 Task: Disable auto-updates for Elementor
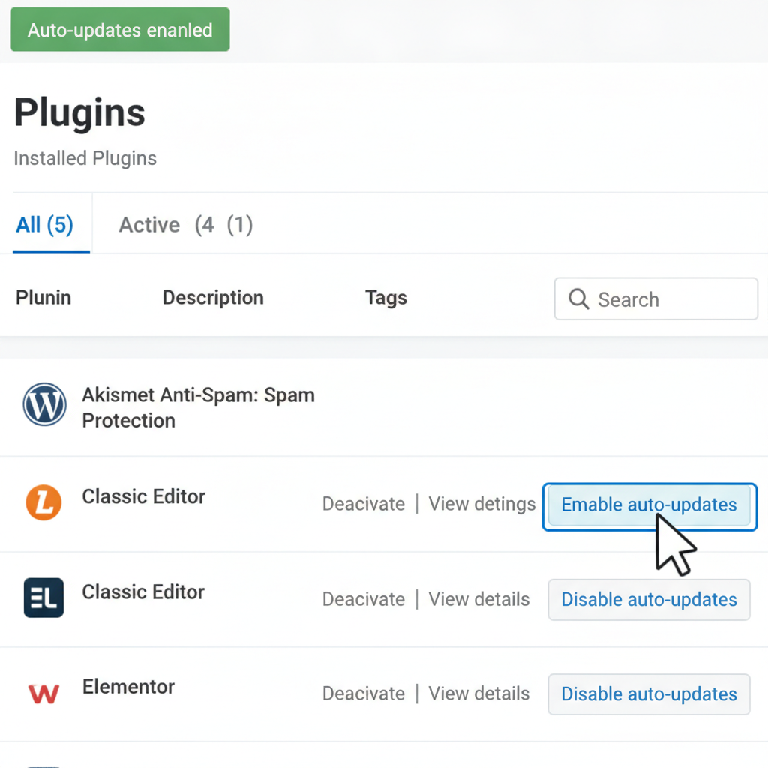point(649,694)
